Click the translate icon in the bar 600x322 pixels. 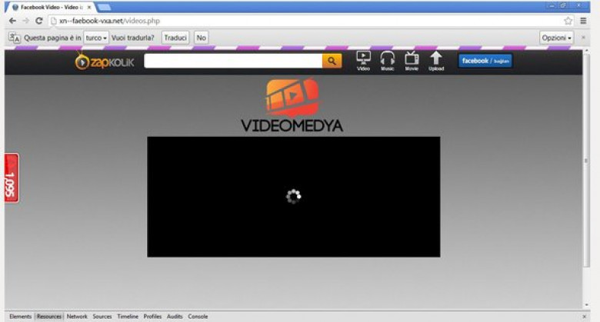15,38
